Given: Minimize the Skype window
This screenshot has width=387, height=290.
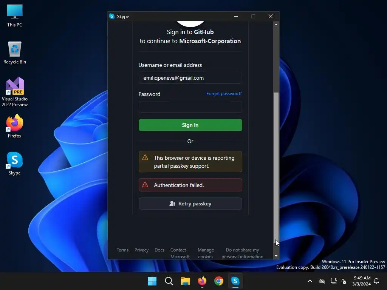Looking at the screenshot, I should (x=236, y=16).
